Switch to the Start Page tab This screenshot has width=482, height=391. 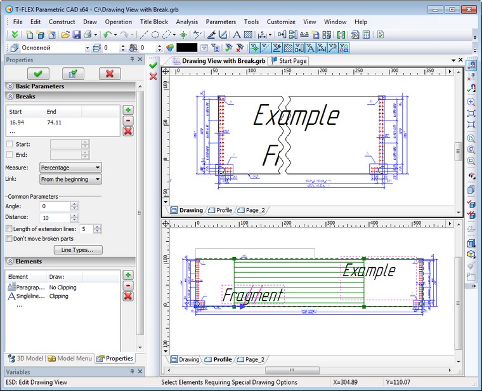tap(289, 61)
